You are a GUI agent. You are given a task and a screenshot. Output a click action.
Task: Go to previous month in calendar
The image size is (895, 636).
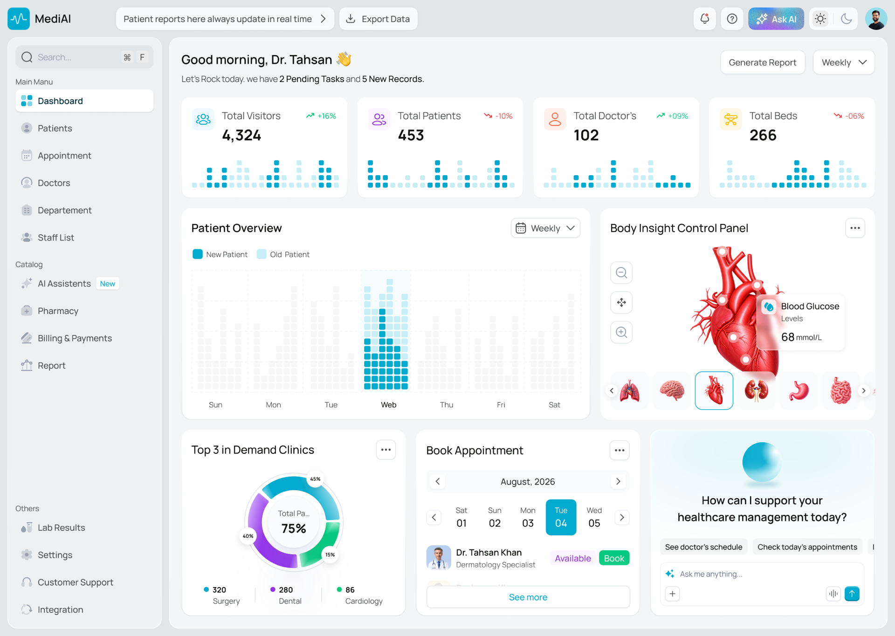tap(437, 481)
